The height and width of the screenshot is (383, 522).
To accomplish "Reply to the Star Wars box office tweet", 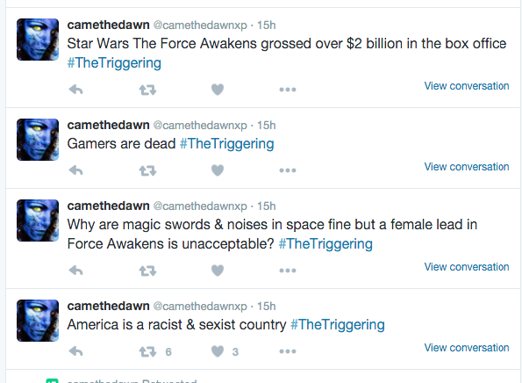I will (76, 90).
